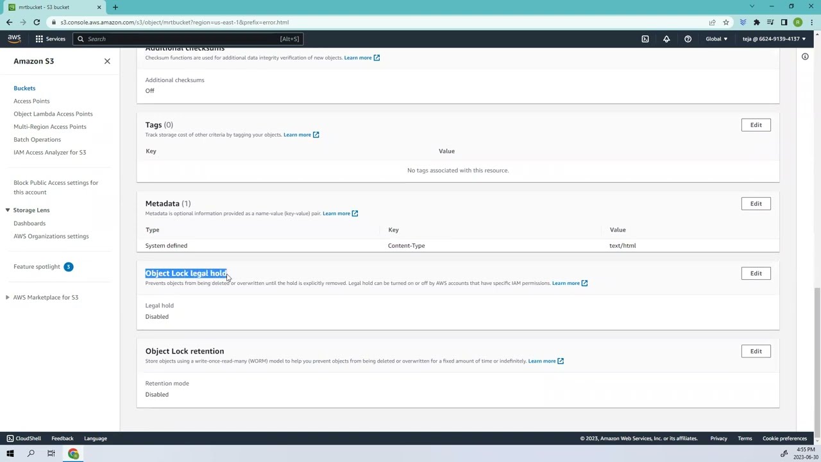The width and height of the screenshot is (821, 462).
Task: Open Cookie preferences
Action: pos(784,439)
